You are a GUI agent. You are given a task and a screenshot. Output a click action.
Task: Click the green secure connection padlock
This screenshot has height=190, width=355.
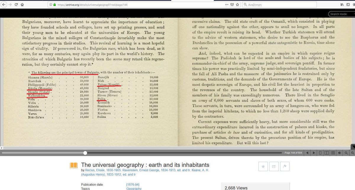point(54,5)
